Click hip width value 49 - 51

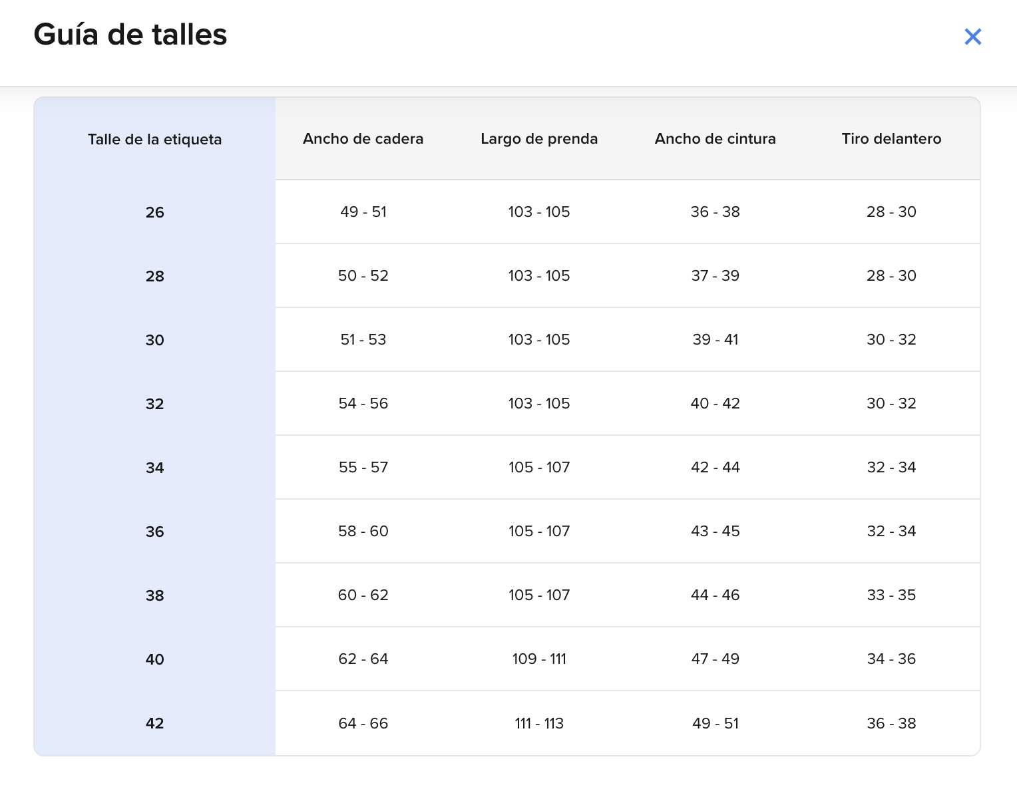tap(363, 212)
